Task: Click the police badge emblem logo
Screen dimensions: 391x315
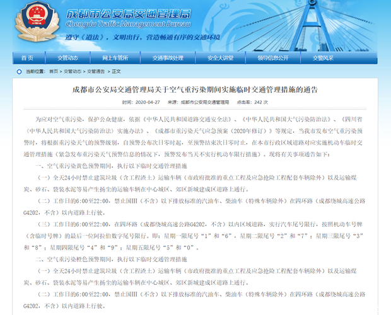Action: coord(33,17)
